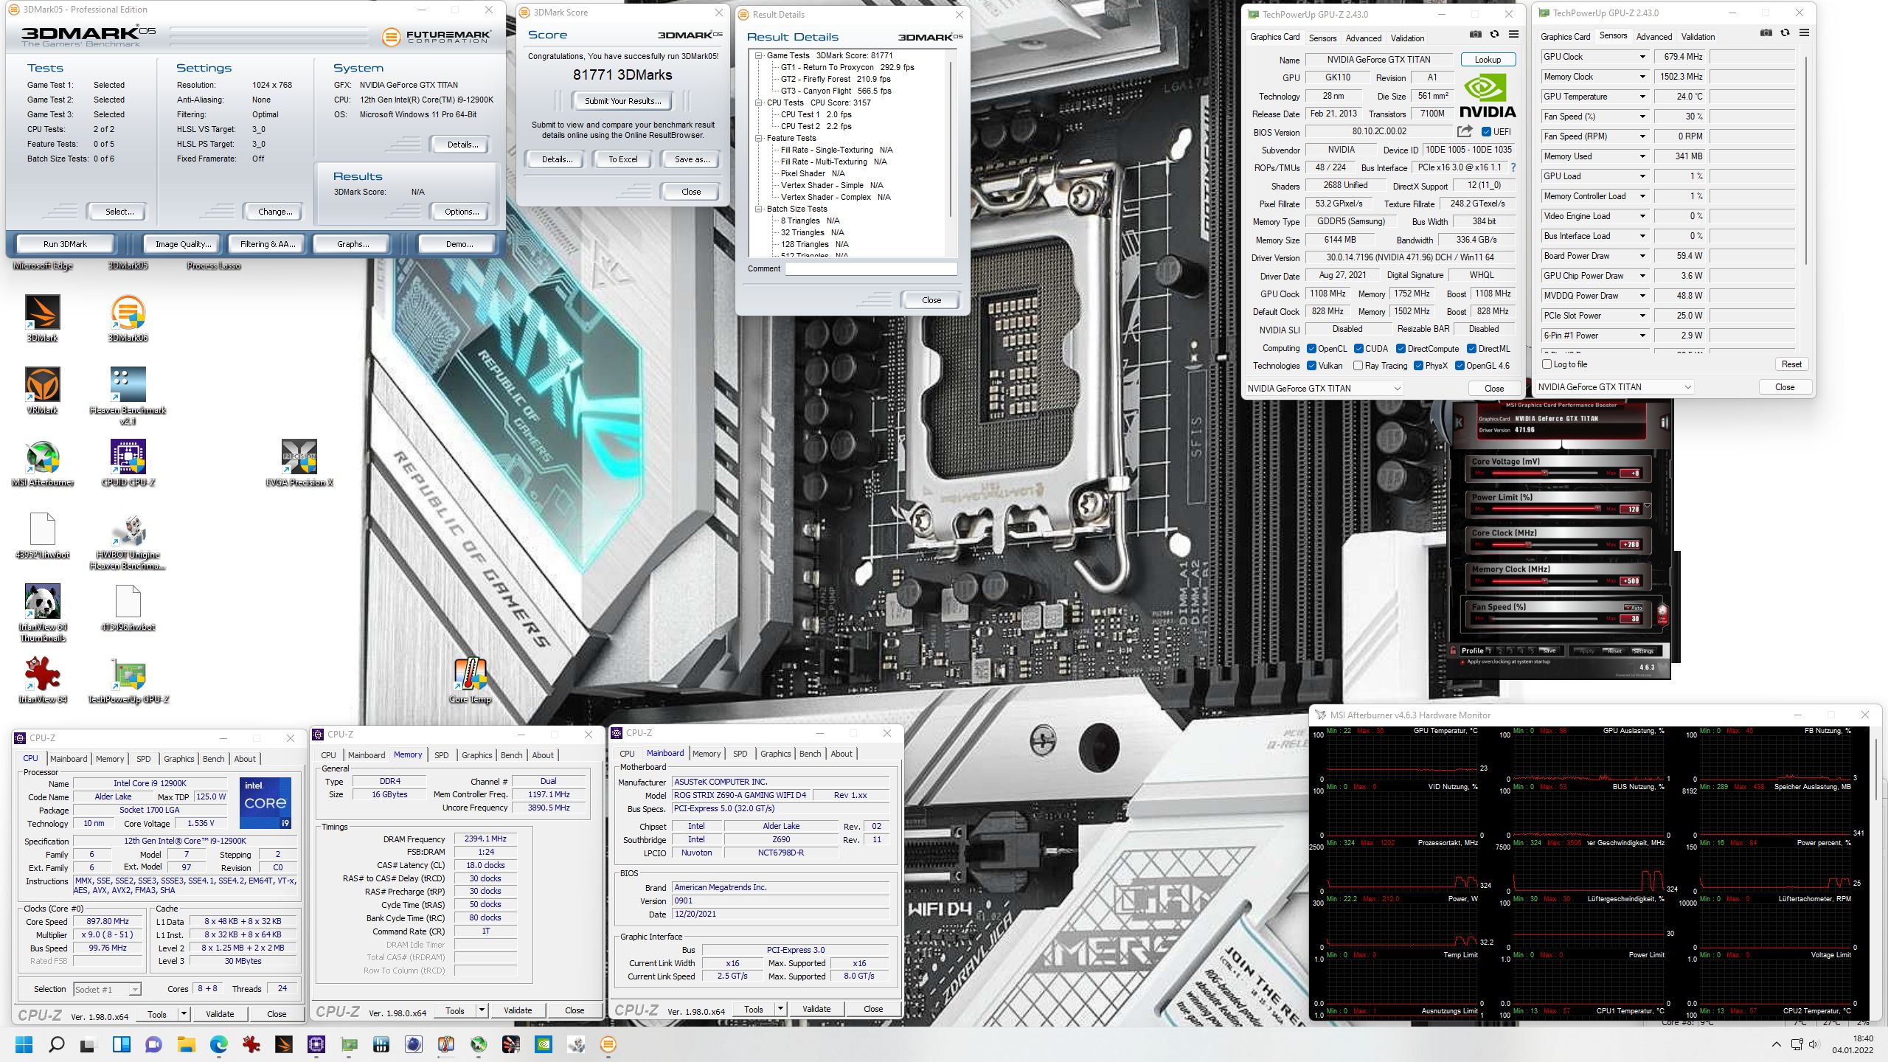Open GPU selector dropdown in GPU-Z Sensors window

(1614, 387)
